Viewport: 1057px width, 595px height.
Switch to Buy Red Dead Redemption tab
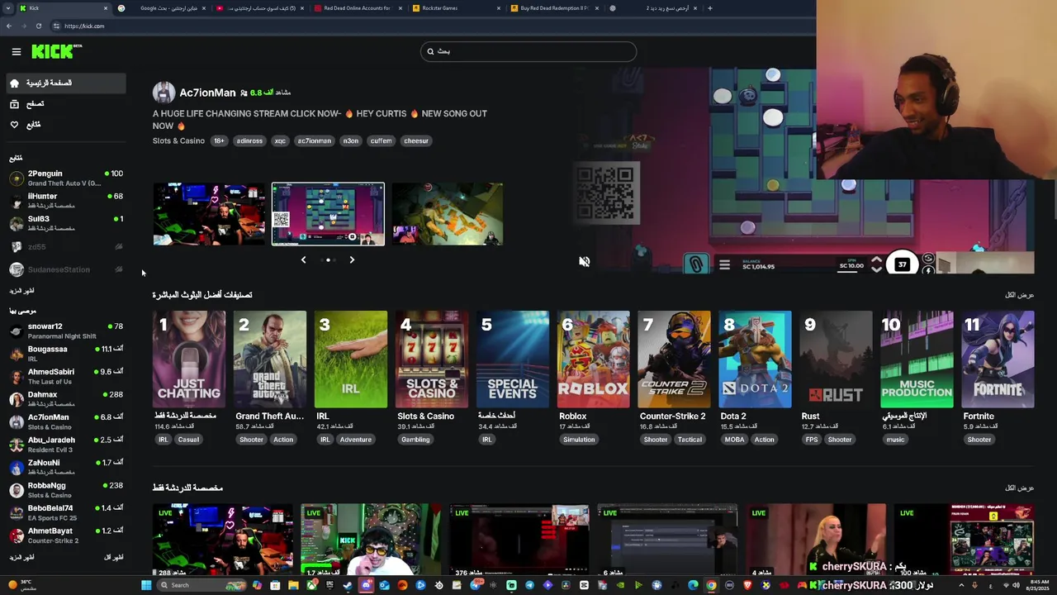click(555, 8)
